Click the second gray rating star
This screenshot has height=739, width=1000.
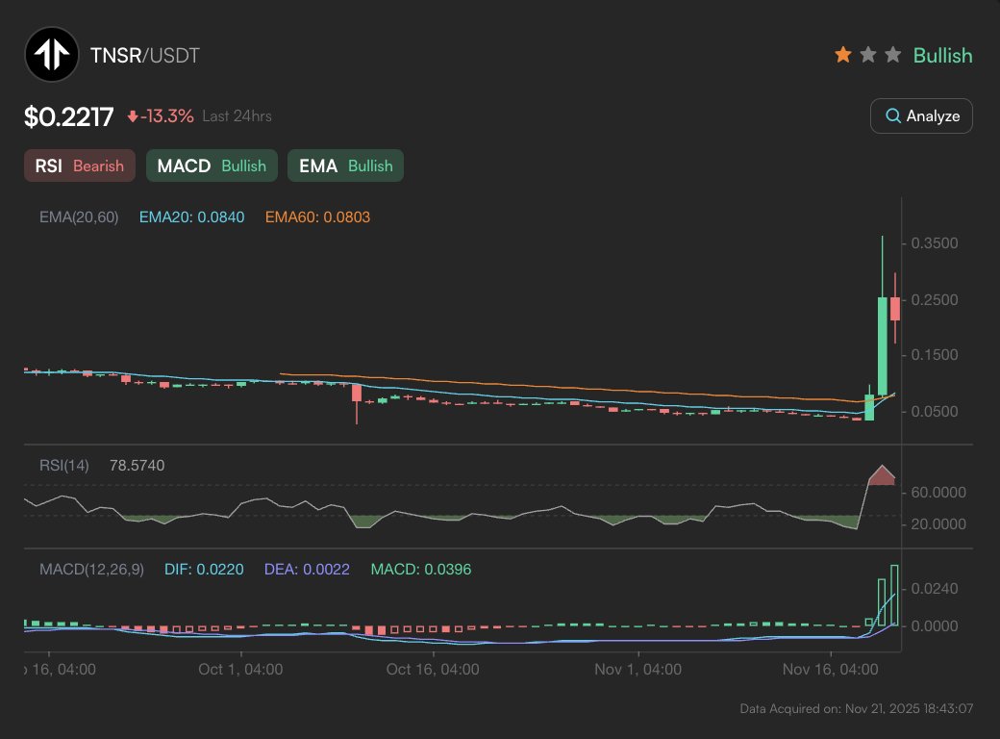[868, 55]
